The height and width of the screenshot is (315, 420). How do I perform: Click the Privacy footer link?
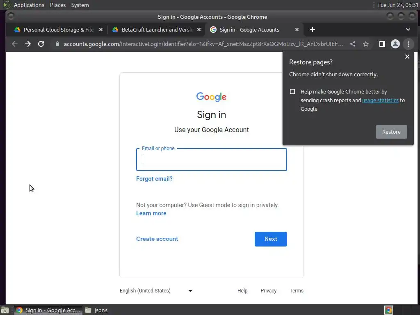[x=268, y=291]
